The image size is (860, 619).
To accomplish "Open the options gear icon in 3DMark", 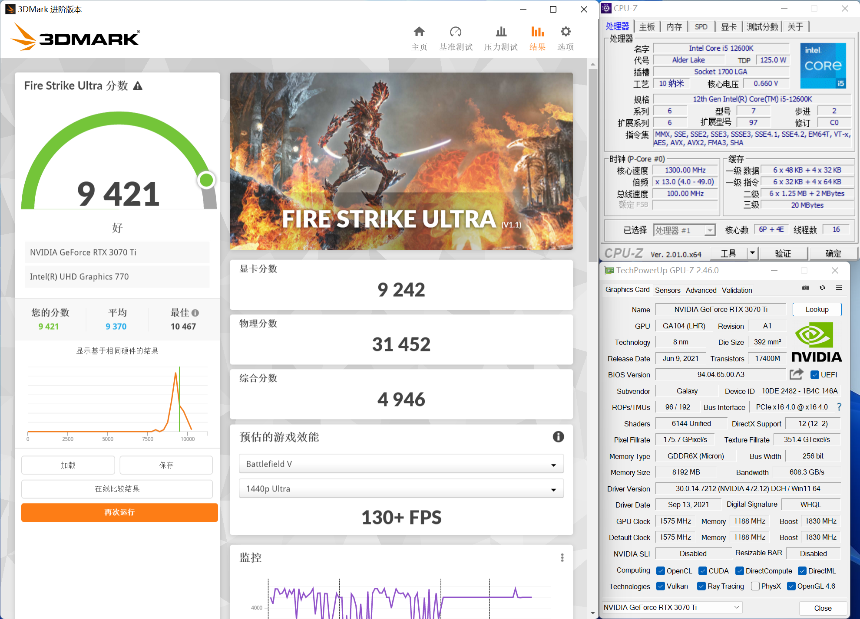I will pos(565,32).
